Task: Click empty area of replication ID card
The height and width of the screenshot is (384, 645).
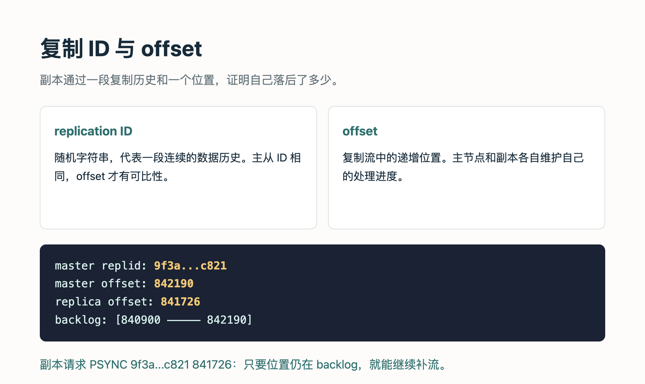Action: point(178,206)
